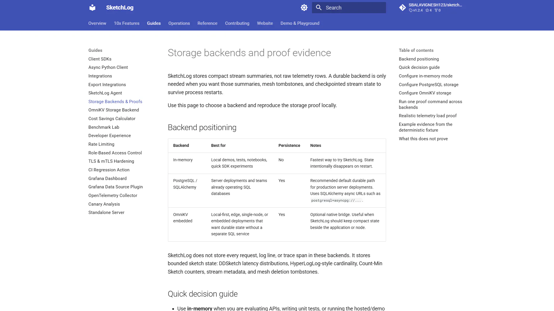Click the v1.2.4 version tag
The width and height of the screenshot is (554, 311).
coord(416,10)
